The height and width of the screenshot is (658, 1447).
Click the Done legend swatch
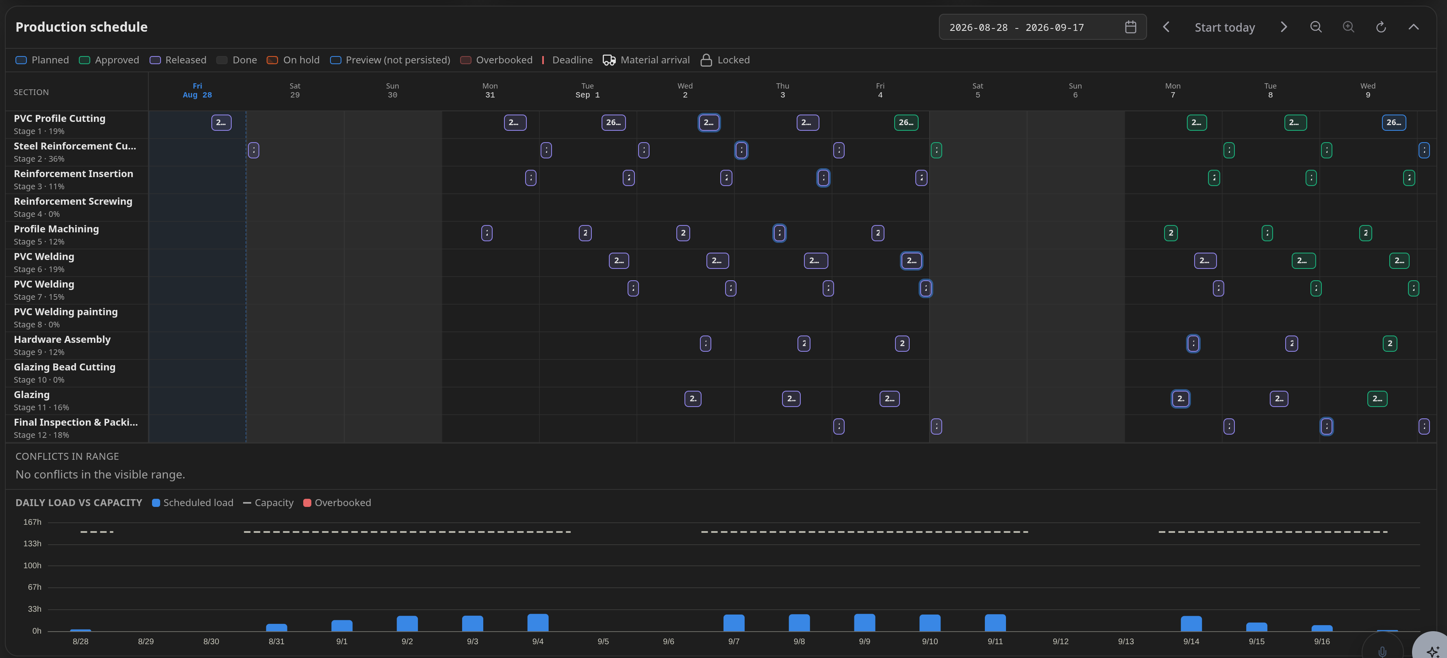[222, 60]
